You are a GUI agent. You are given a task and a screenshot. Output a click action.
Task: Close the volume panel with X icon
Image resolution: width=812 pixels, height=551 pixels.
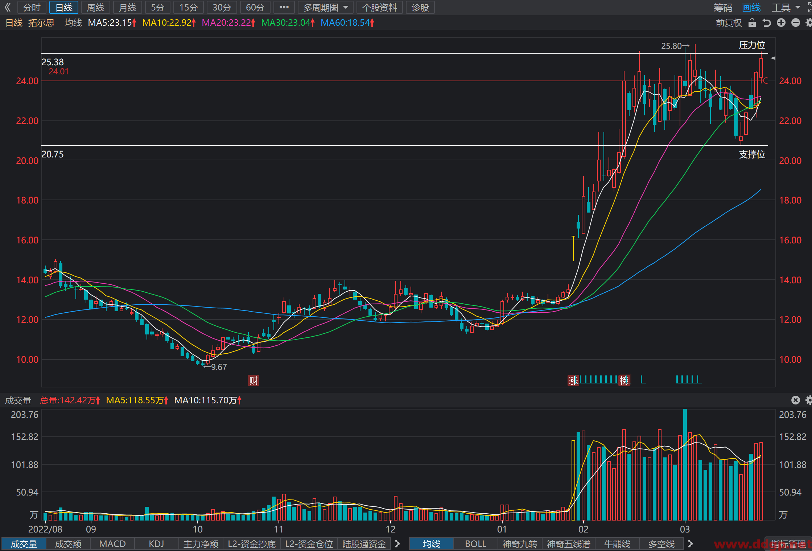coord(796,400)
